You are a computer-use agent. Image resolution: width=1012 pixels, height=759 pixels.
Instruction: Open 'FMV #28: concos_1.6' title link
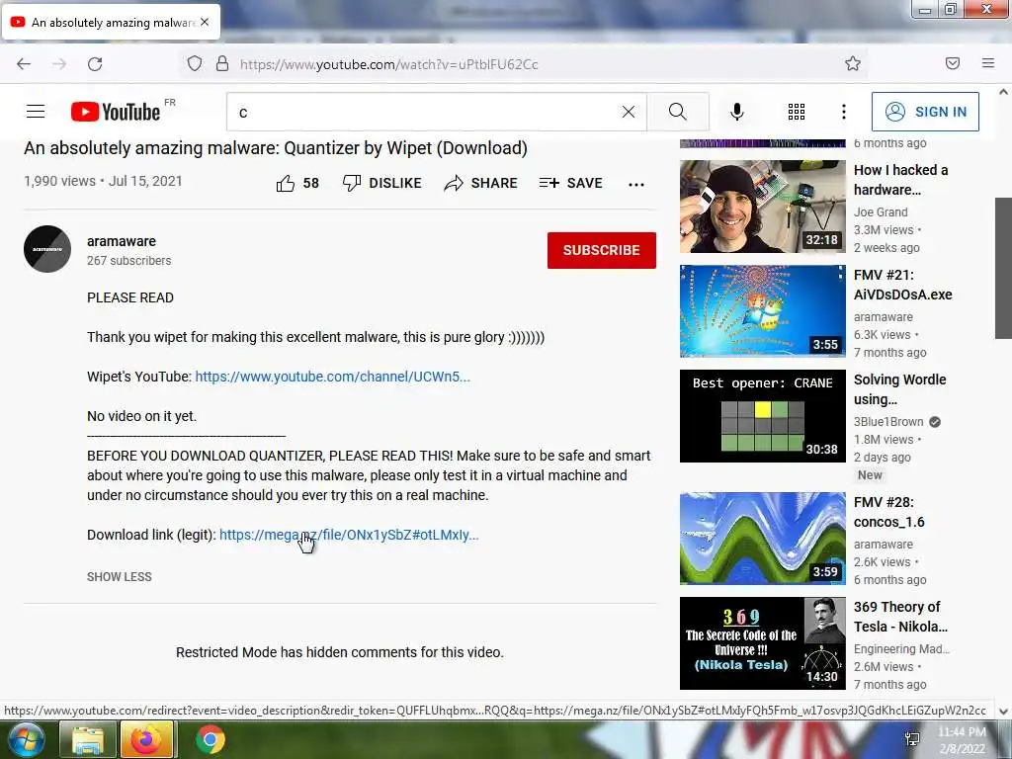(x=889, y=512)
